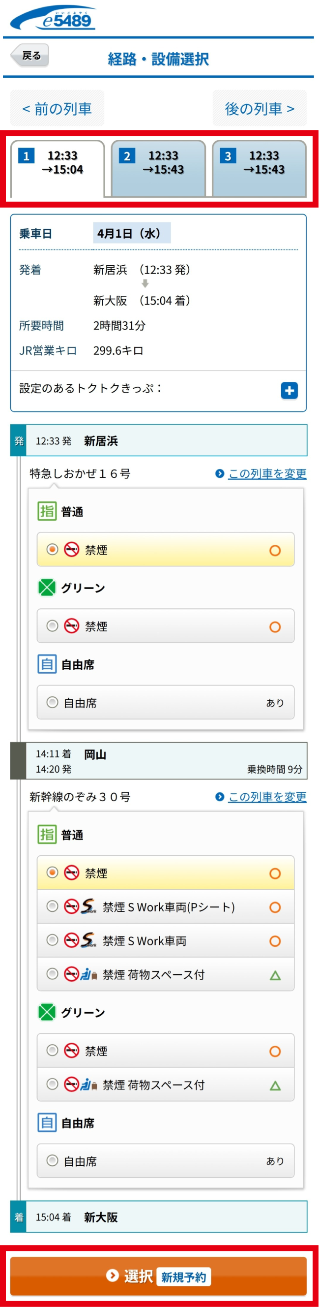The height and width of the screenshot is (1307, 319).
Task: Select 自由席 radio for しおかぜ16号
Action: pos(52,702)
